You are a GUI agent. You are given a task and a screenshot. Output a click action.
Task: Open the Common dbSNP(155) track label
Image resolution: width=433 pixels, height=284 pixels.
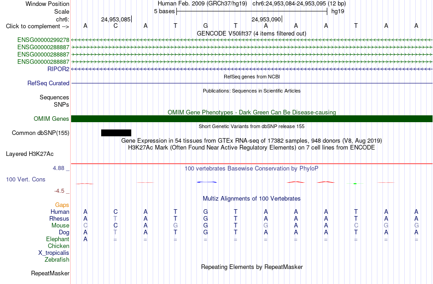pyautogui.click(x=41, y=133)
